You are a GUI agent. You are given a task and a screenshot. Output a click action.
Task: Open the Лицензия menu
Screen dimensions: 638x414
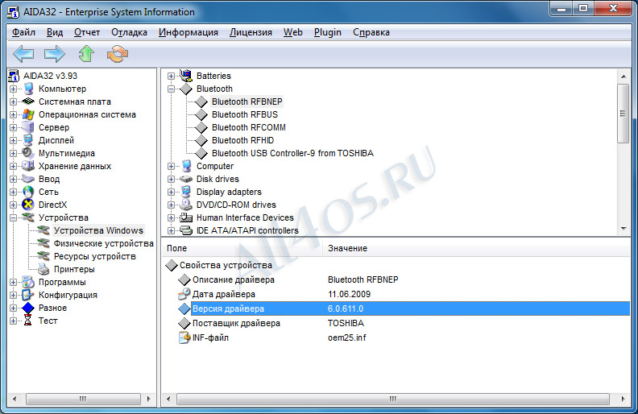(251, 32)
